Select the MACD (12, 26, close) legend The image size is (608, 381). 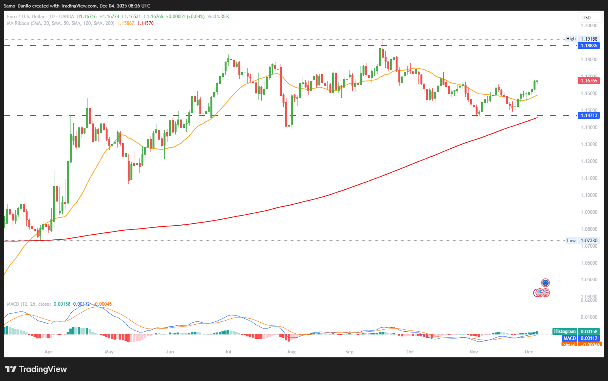click(x=29, y=304)
